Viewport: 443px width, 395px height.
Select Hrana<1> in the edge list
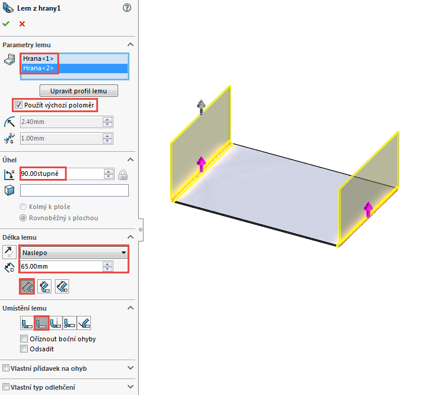pyautogui.click(x=74, y=58)
